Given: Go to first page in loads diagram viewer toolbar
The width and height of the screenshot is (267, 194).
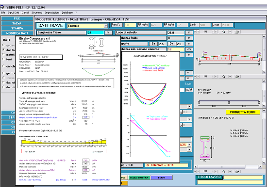Looking at the screenshot, I should pyautogui.click(x=195, y=77).
